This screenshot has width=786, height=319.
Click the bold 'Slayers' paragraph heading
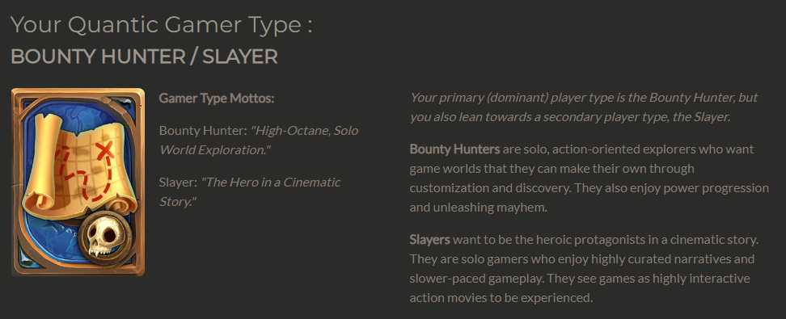(x=429, y=240)
